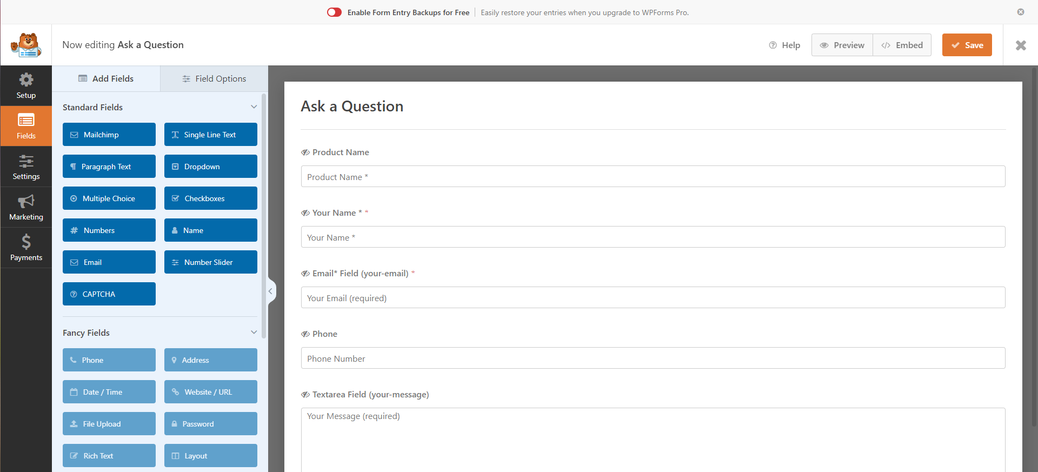Image resolution: width=1038 pixels, height=472 pixels.
Task: Click the Product Name input field
Action: pos(653,177)
